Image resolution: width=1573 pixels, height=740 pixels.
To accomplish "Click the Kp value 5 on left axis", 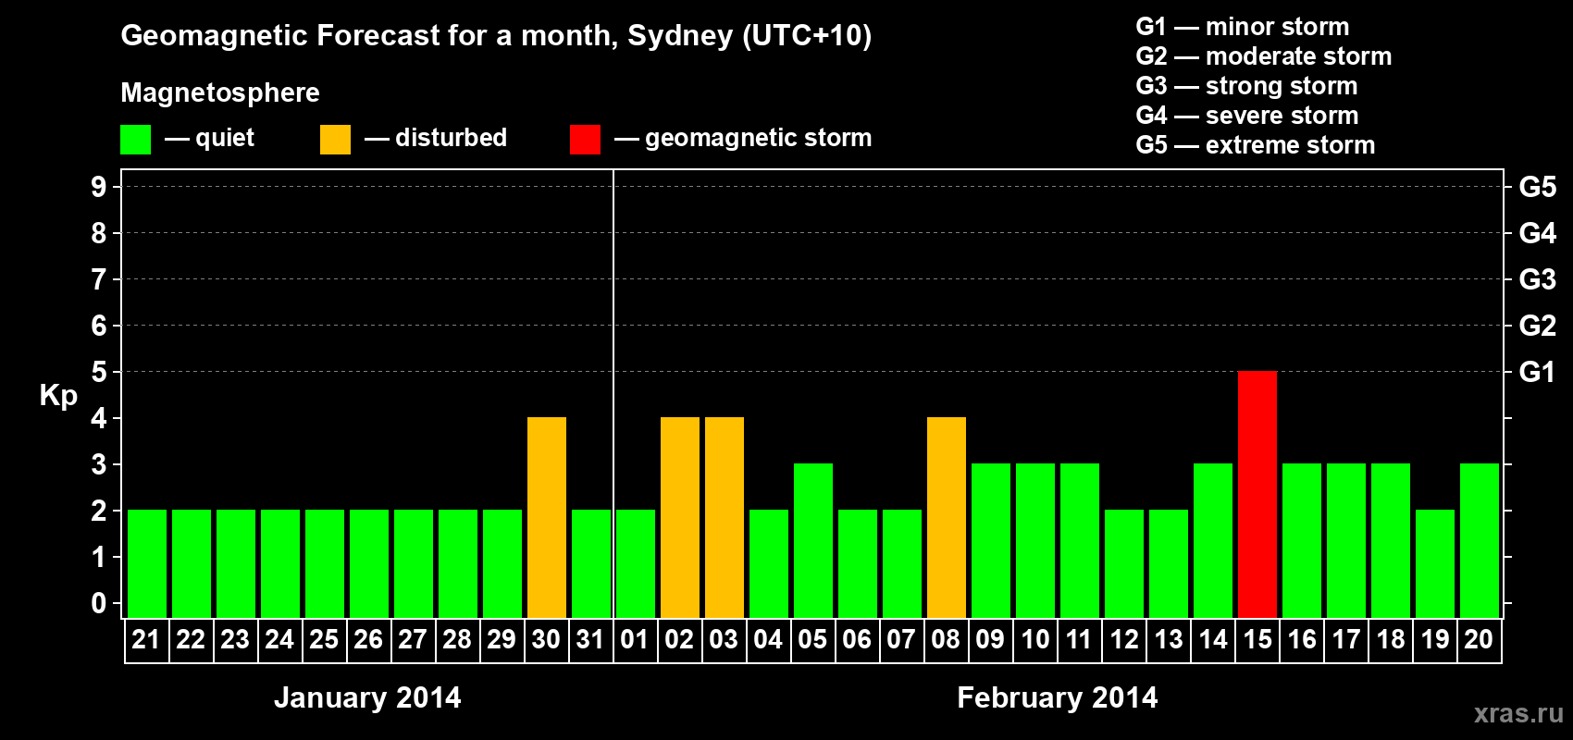I will [99, 372].
